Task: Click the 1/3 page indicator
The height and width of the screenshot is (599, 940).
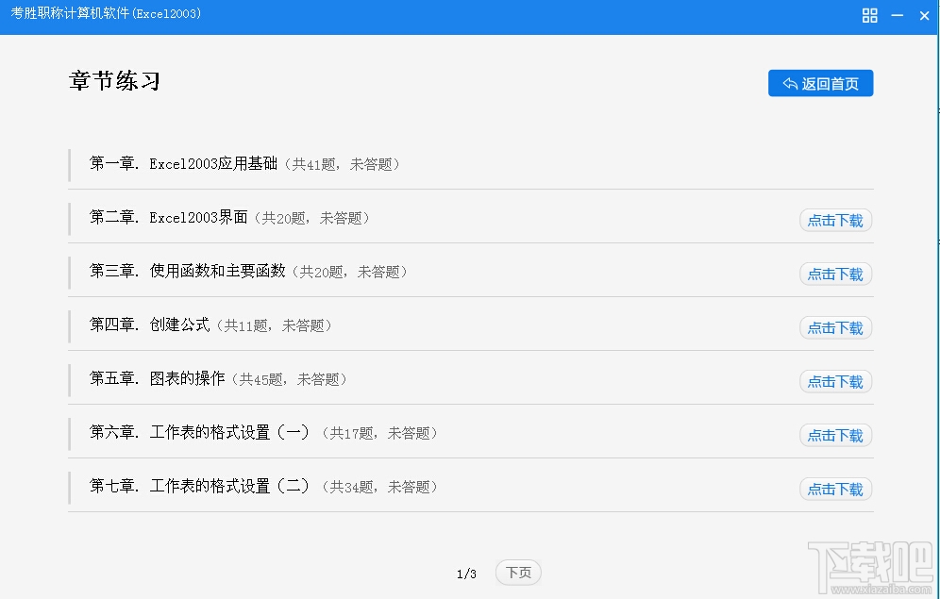Action: (466, 574)
